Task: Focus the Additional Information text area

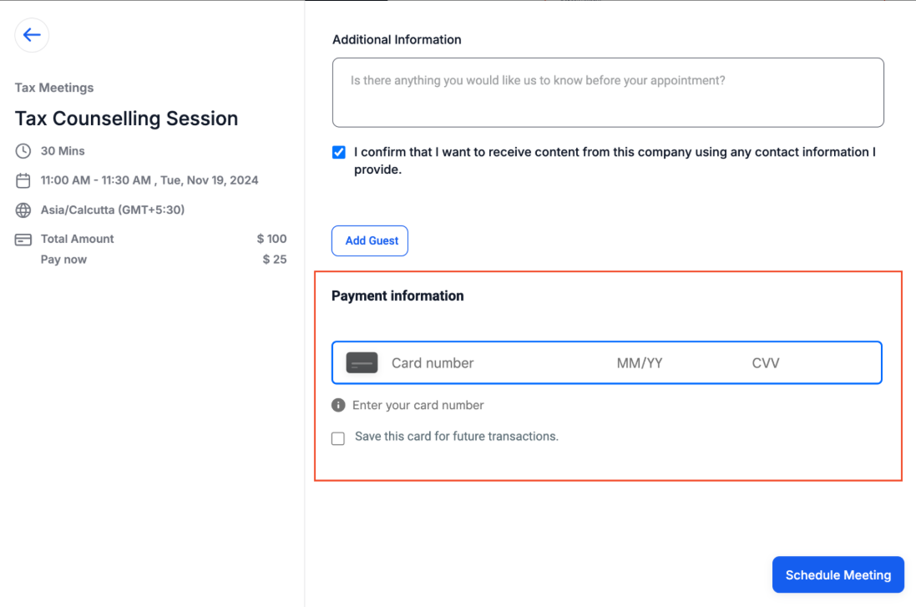Action: (607, 93)
